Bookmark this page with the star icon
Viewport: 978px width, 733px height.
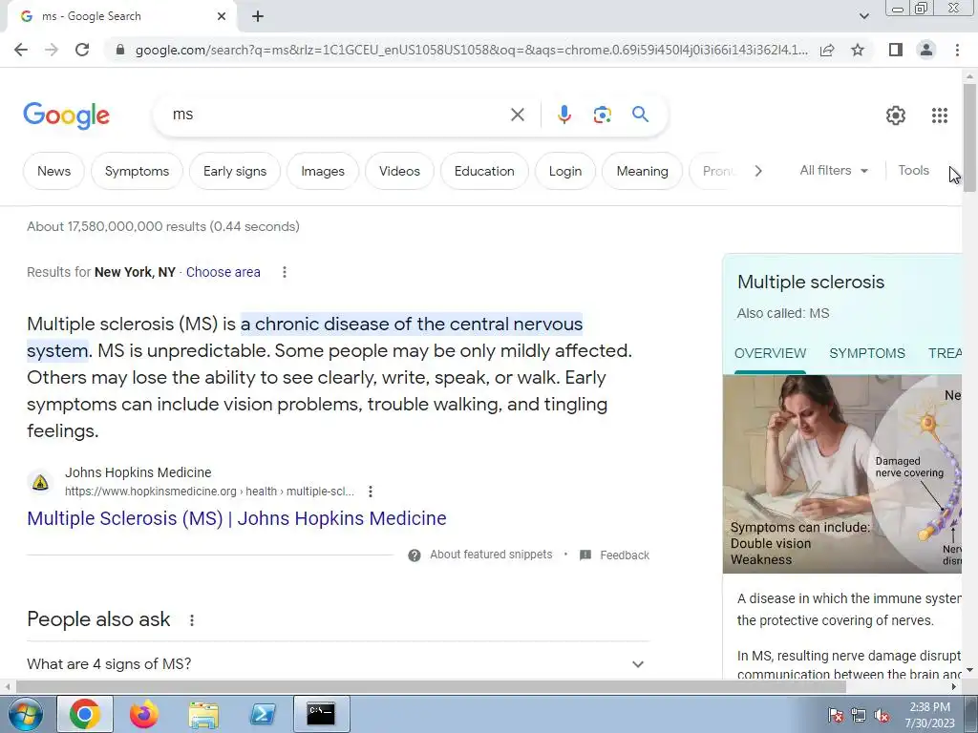click(858, 50)
